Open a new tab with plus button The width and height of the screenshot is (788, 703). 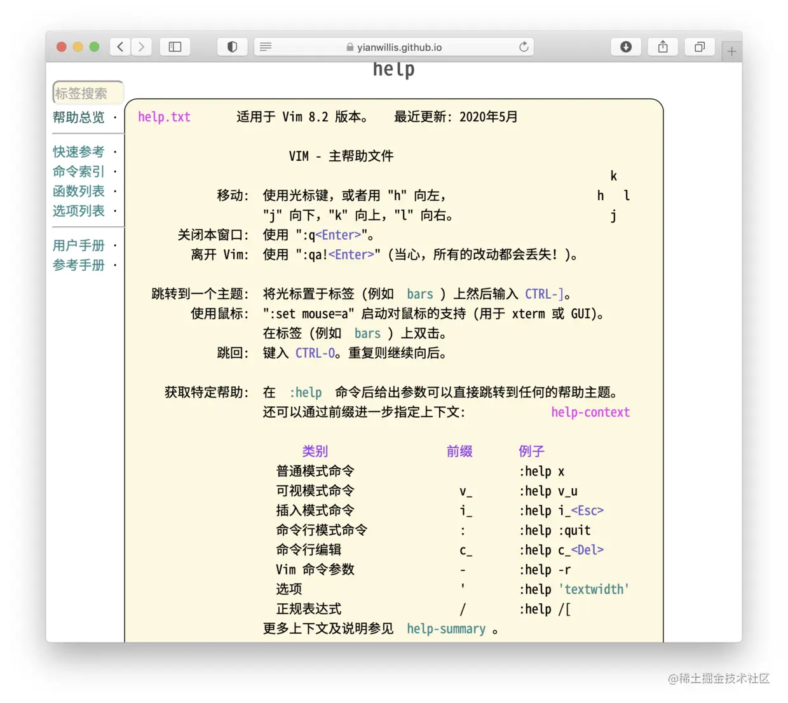pos(731,51)
